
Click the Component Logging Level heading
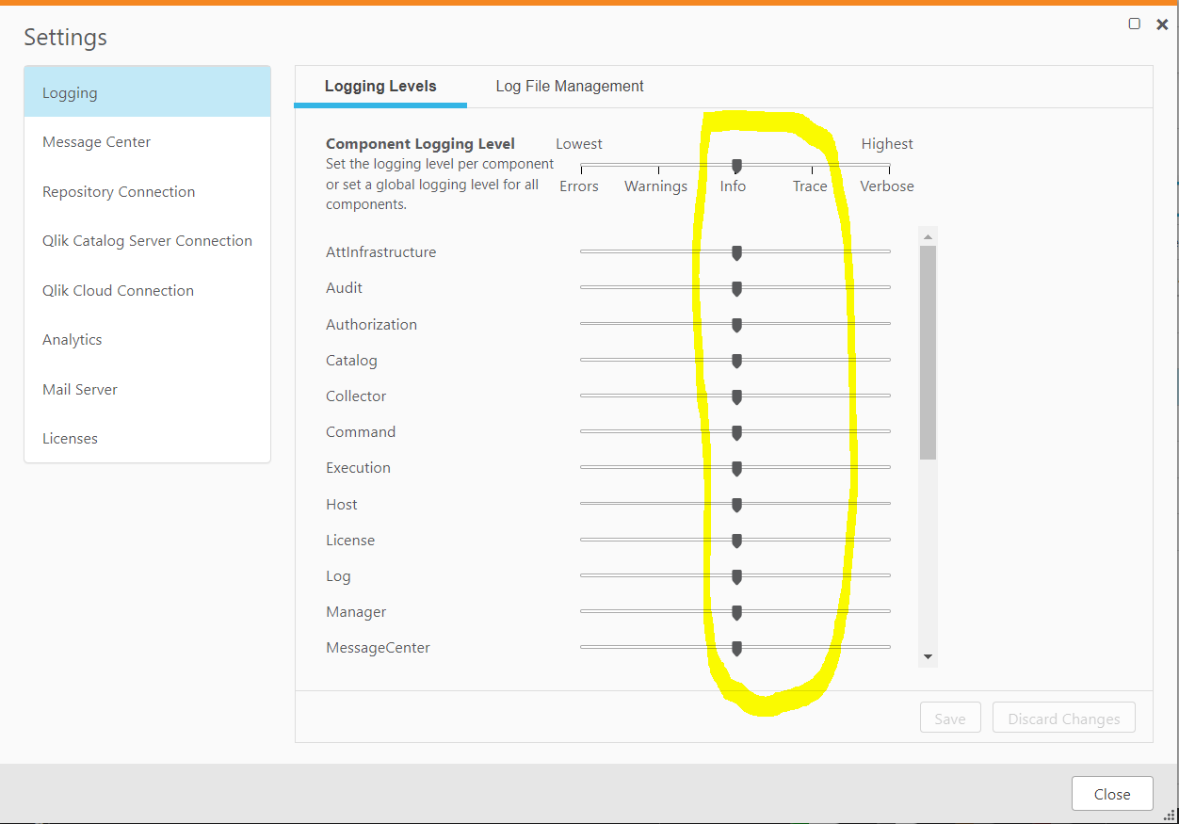[421, 144]
